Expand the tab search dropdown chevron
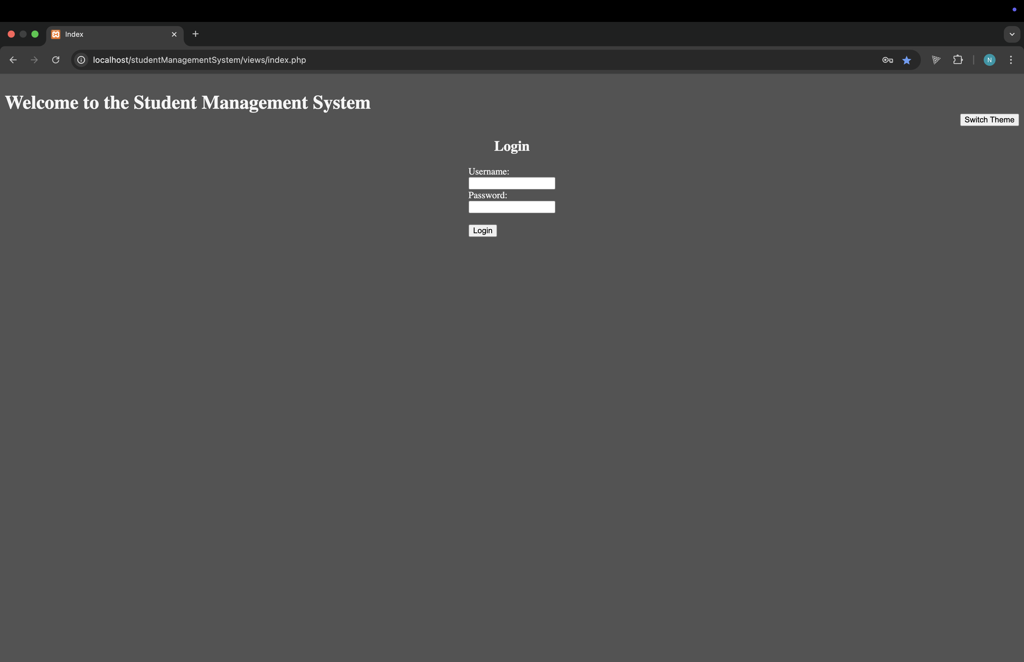The width and height of the screenshot is (1024, 662). pos(1012,34)
